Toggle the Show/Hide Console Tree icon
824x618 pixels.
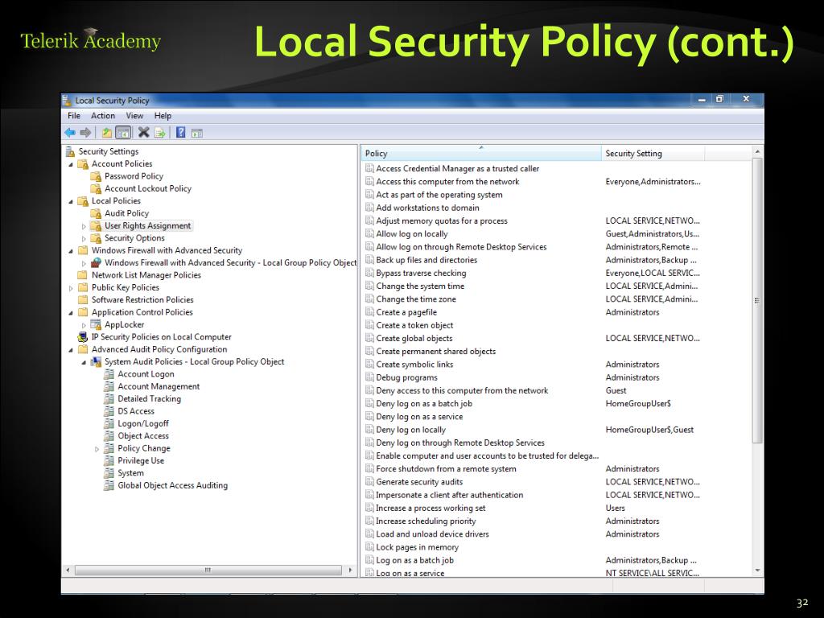pos(123,133)
